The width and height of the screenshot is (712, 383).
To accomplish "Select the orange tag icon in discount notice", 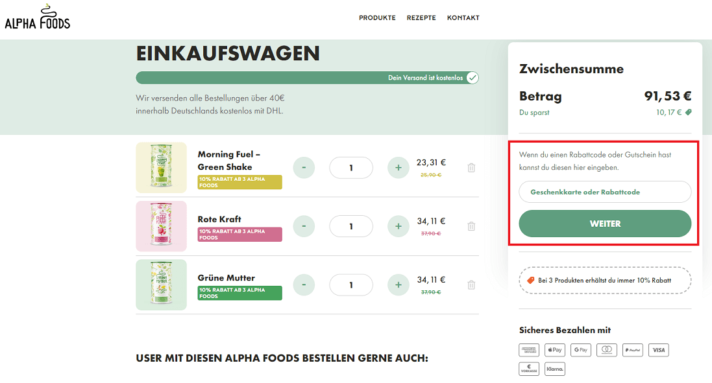I will [x=530, y=280].
